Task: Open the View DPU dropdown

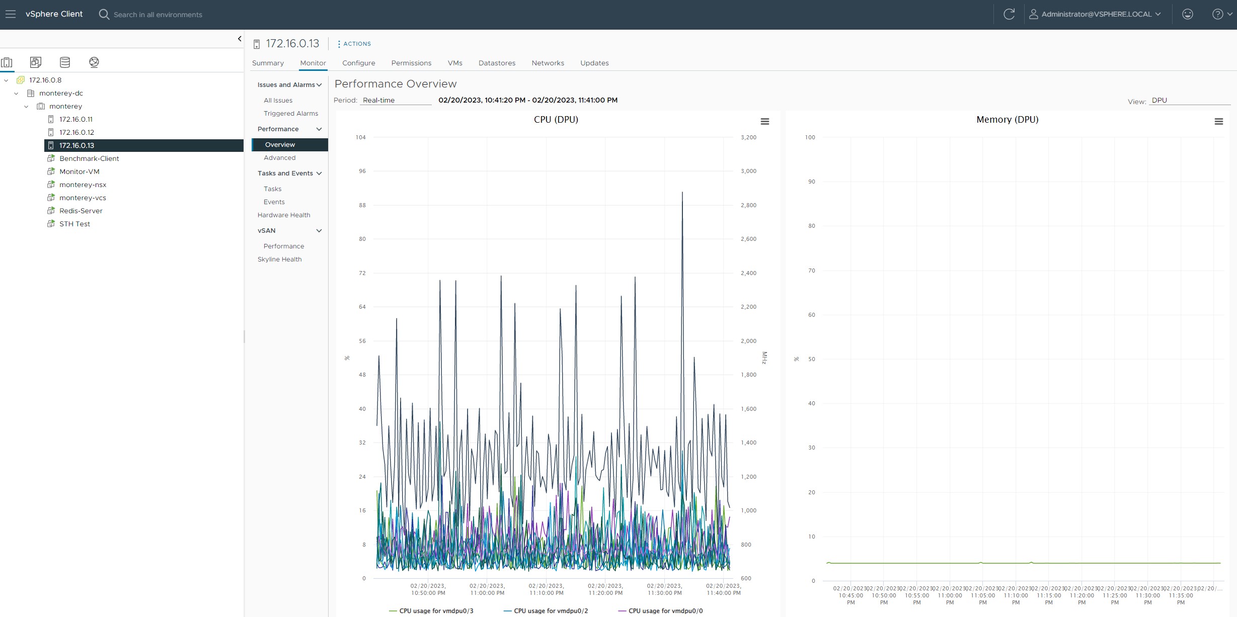Action: (1189, 100)
